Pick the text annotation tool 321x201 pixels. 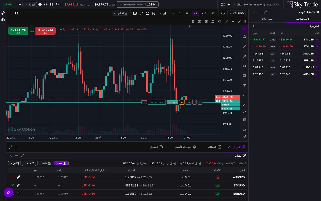(x=244, y=85)
